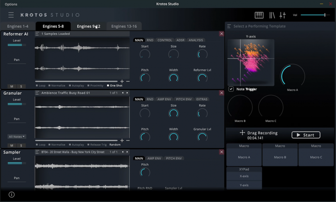Click Random mode in Granular engine
The image size is (336, 202).
115,145
